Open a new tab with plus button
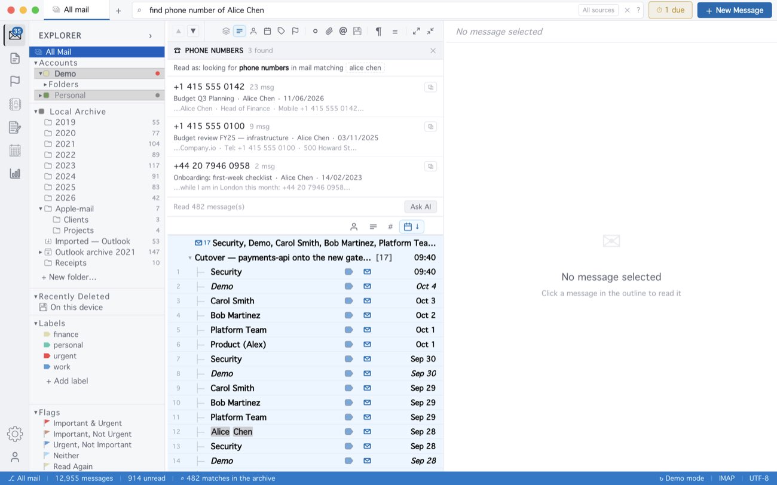 tap(118, 10)
